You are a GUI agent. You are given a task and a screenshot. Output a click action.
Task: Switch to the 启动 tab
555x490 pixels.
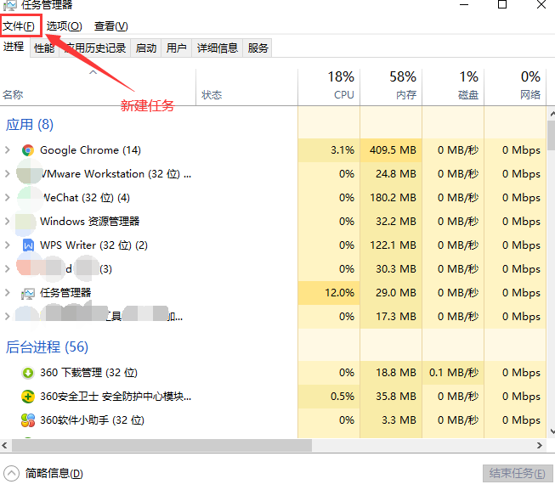click(x=146, y=48)
